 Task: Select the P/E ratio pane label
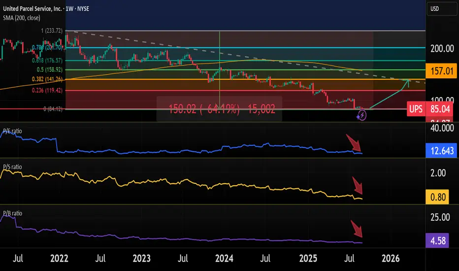[12, 131]
